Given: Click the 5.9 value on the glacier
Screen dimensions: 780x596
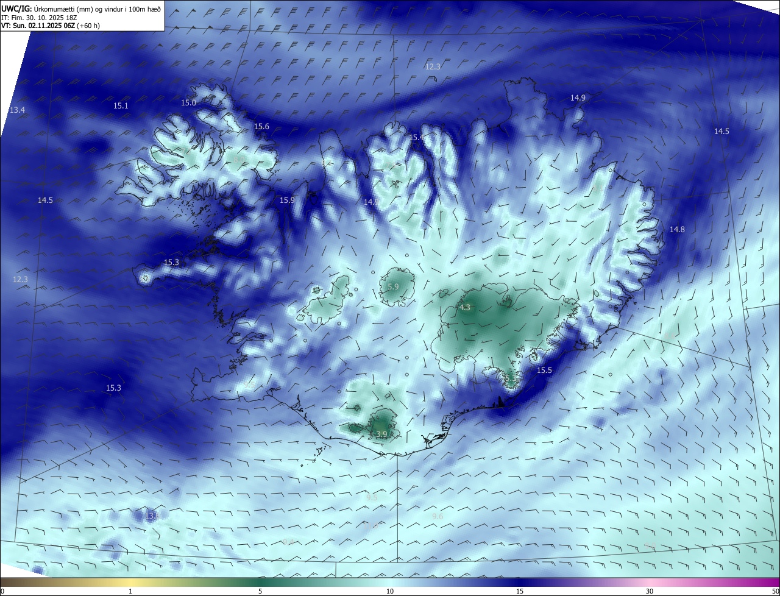Looking at the screenshot, I should (393, 286).
